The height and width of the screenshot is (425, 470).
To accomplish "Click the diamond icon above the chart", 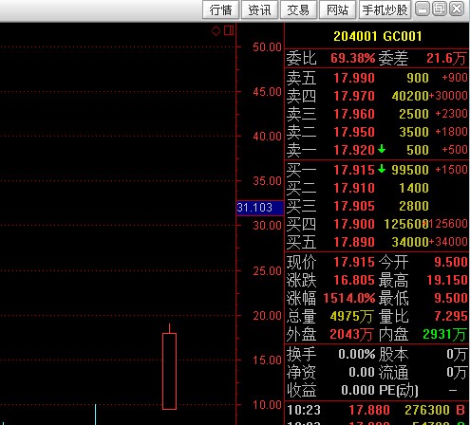I will click(216, 30).
